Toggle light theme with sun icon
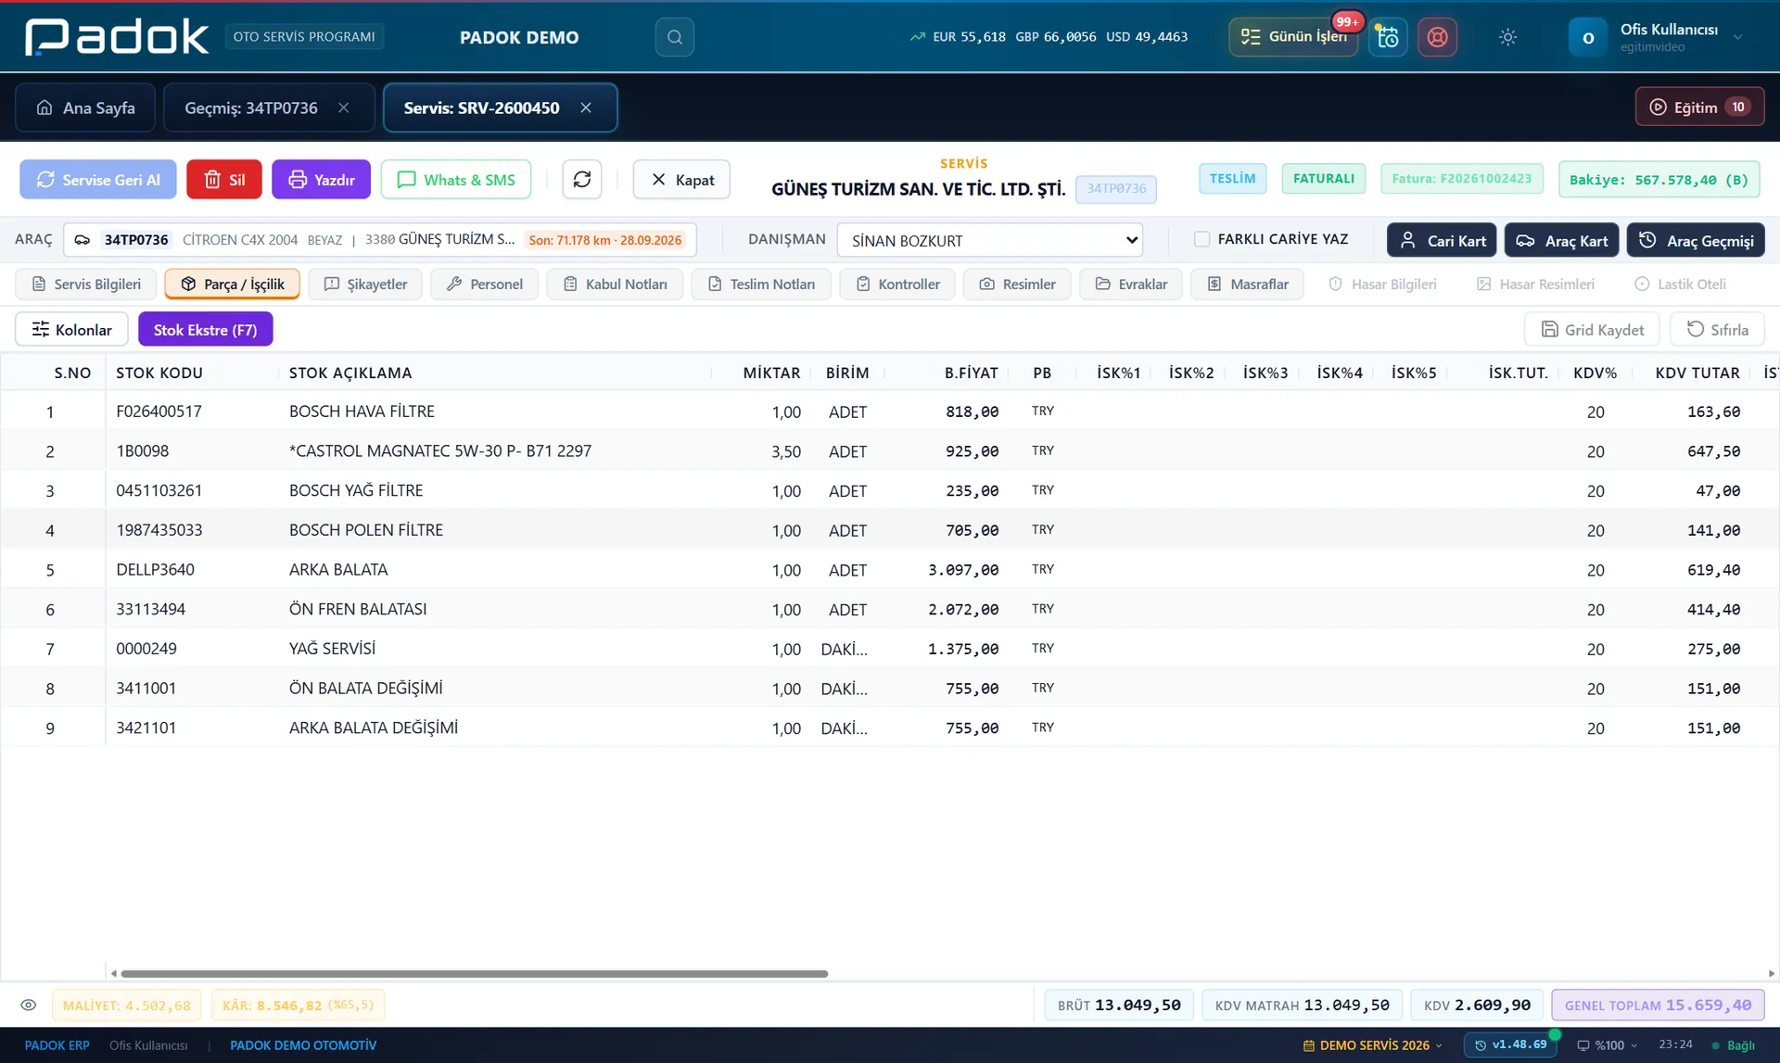Screen dimensions: 1780x1063 [x=1507, y=37]
